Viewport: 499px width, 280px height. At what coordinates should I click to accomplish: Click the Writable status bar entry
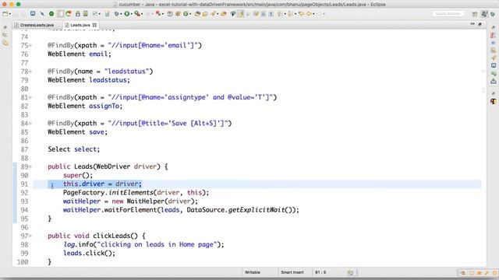tap(253, 272)
